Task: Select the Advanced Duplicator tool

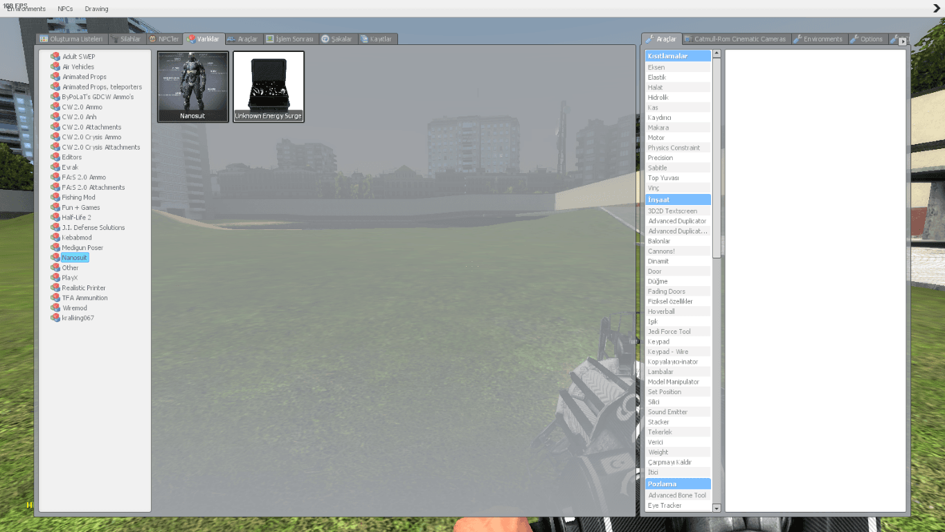Action: pos(678,221)
